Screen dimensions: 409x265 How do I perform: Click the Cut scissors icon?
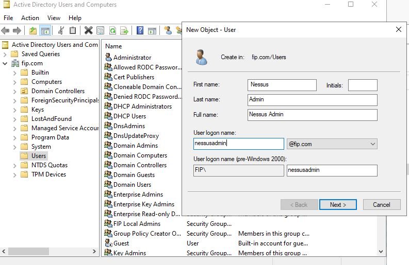click(x=61, y=31)
